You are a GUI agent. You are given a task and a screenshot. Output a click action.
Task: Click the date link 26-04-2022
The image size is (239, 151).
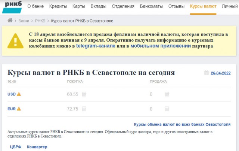[x=221, y=73]
